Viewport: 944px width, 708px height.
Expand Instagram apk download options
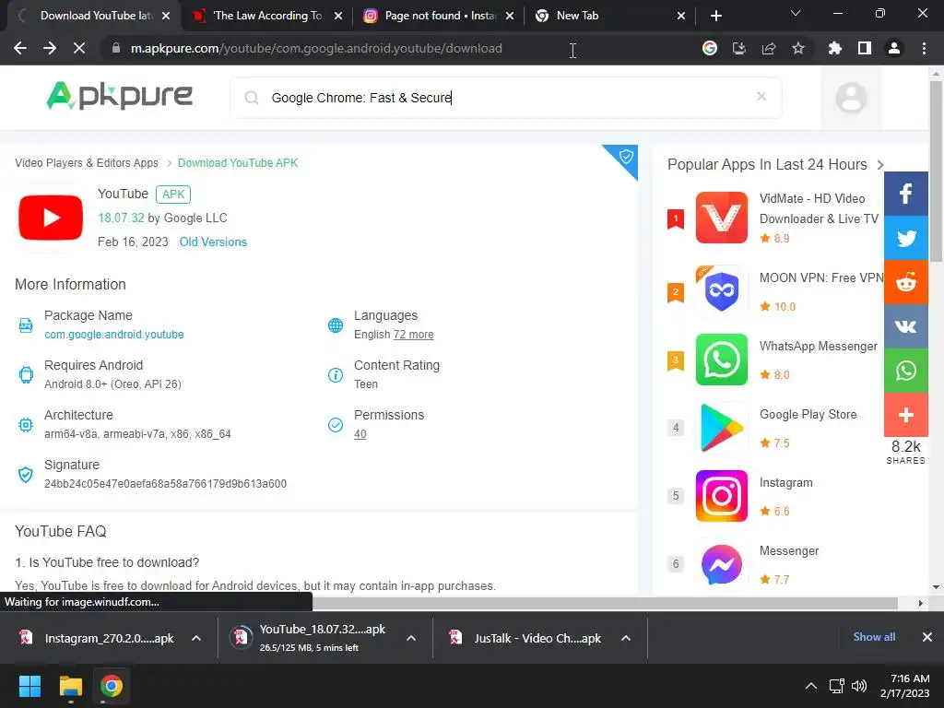pos(196,638)
